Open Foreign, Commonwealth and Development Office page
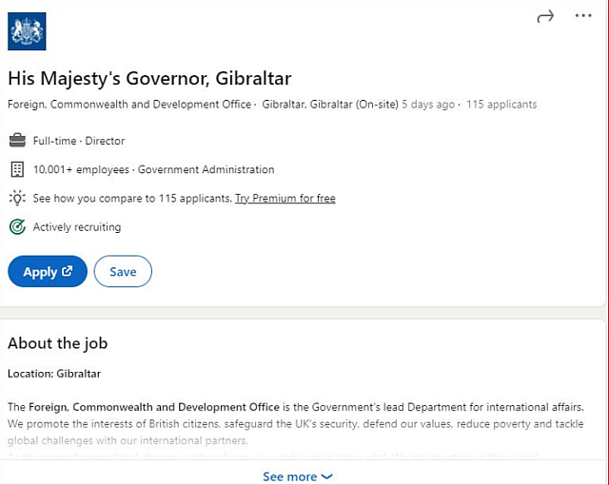The image size is (609, 485). 130,105
